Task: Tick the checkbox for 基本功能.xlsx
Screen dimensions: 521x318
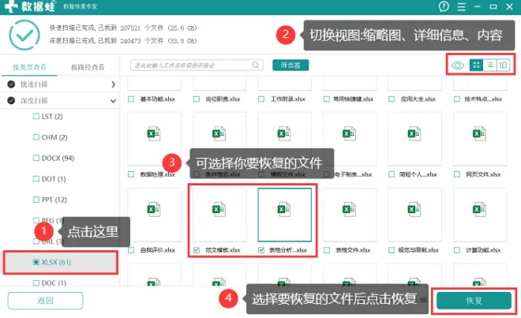Action: (131, 99)
